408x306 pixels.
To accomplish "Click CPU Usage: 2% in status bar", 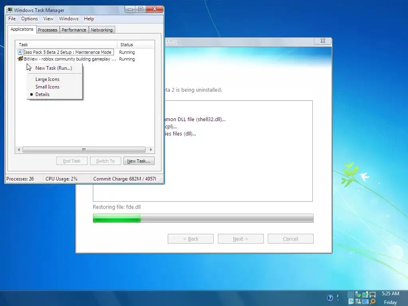I will (61, 179).
